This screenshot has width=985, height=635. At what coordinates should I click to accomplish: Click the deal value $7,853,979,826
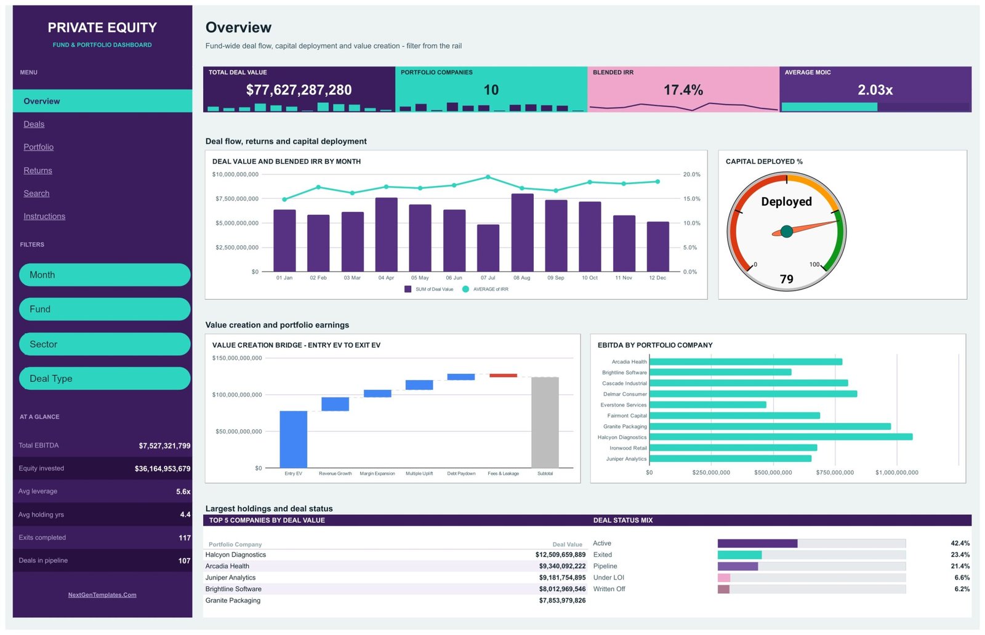(562, 601)
